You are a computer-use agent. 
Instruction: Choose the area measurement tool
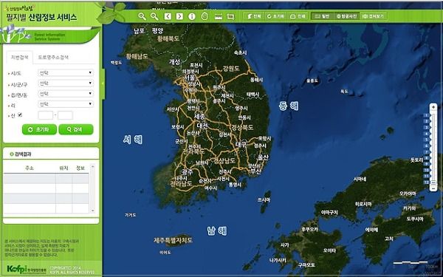pos(230,17)
